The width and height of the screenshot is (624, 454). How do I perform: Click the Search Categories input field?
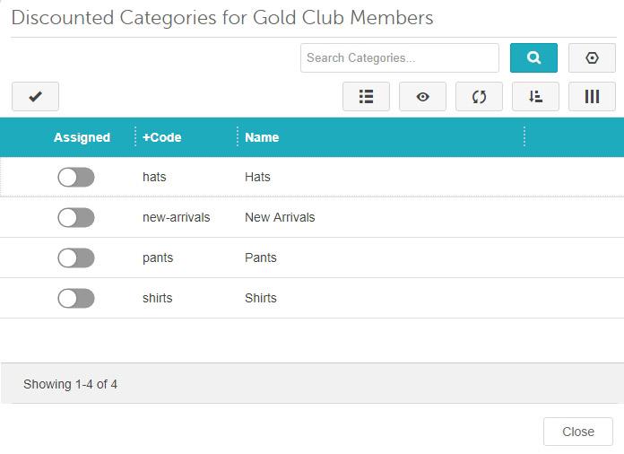click(x=400, y=58)
